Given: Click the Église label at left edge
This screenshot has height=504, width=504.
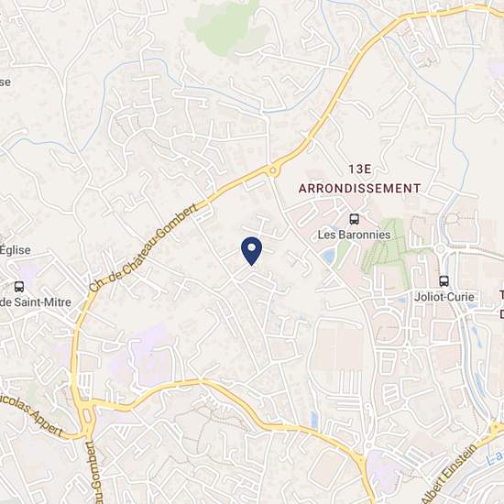Looking at the screenshot, I should click(x=15, y=250).
